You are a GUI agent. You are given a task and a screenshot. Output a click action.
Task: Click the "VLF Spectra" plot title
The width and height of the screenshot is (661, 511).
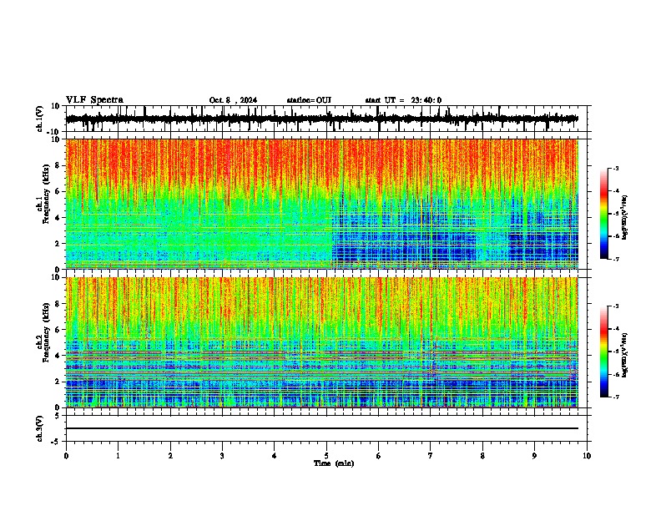tap(94, 100)
